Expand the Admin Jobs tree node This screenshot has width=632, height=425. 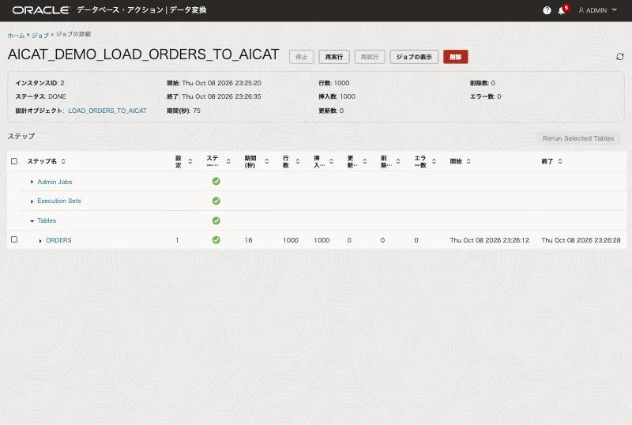pos(32,182)
